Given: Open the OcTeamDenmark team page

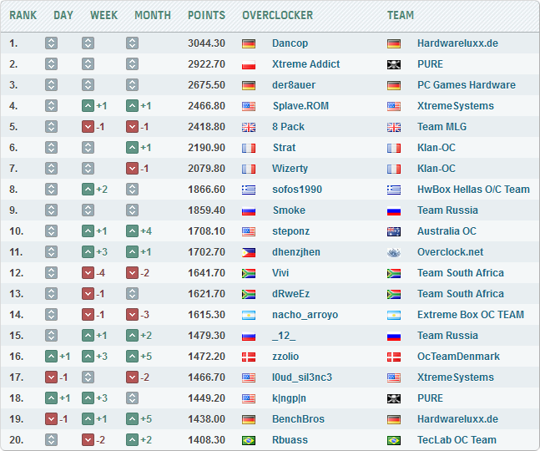Looking at the screenshot, I should click(x=458, y=357).
